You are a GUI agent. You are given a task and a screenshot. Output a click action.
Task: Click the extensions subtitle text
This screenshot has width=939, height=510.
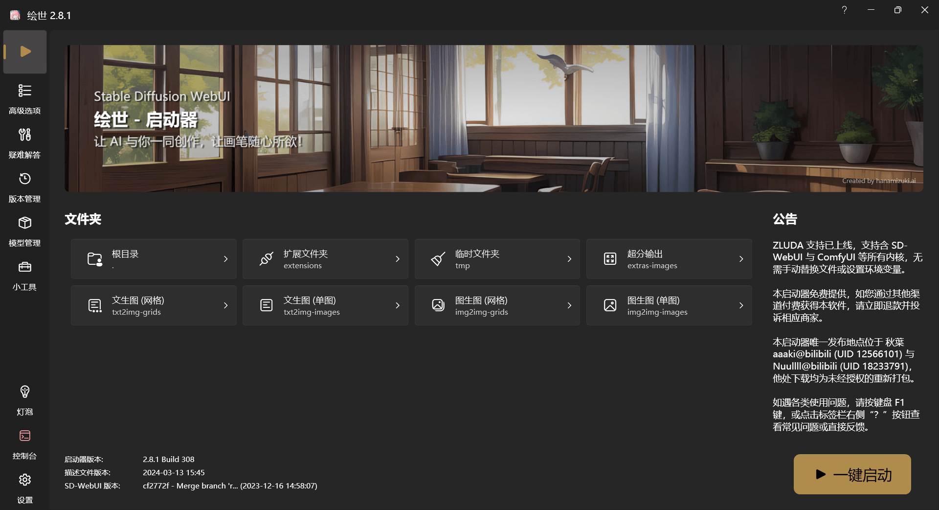click(303, 266)
